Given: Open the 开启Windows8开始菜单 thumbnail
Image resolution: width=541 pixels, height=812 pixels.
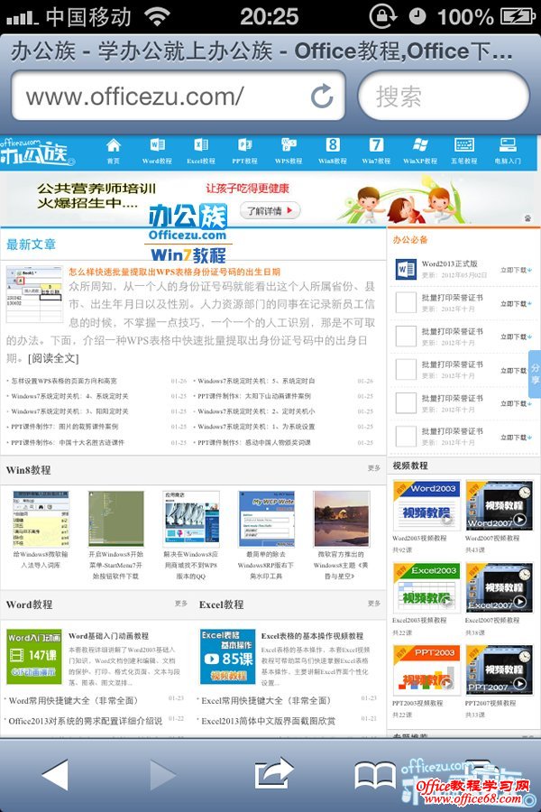Looking at the screenshot, I should (x=116, y=519).
